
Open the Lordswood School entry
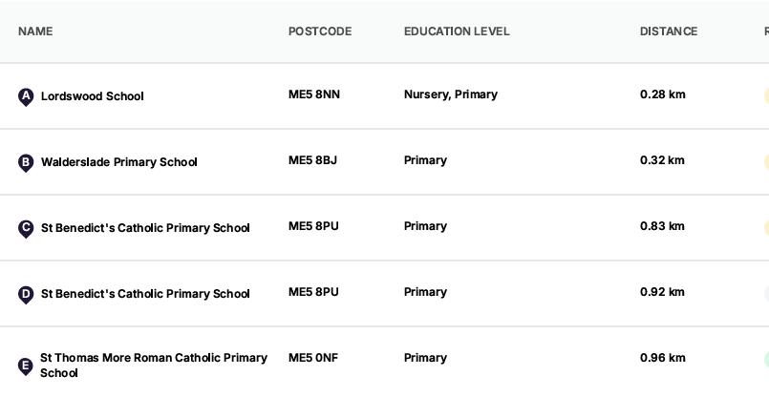(x=93, y=96)
